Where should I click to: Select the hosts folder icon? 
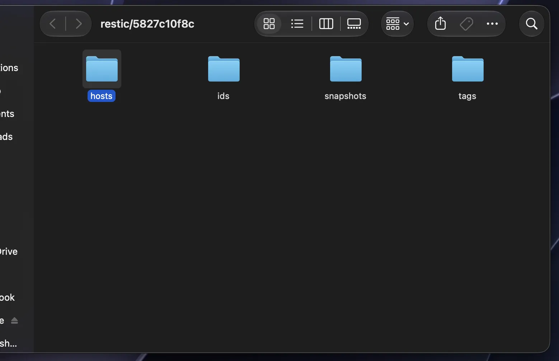[102, 69]
